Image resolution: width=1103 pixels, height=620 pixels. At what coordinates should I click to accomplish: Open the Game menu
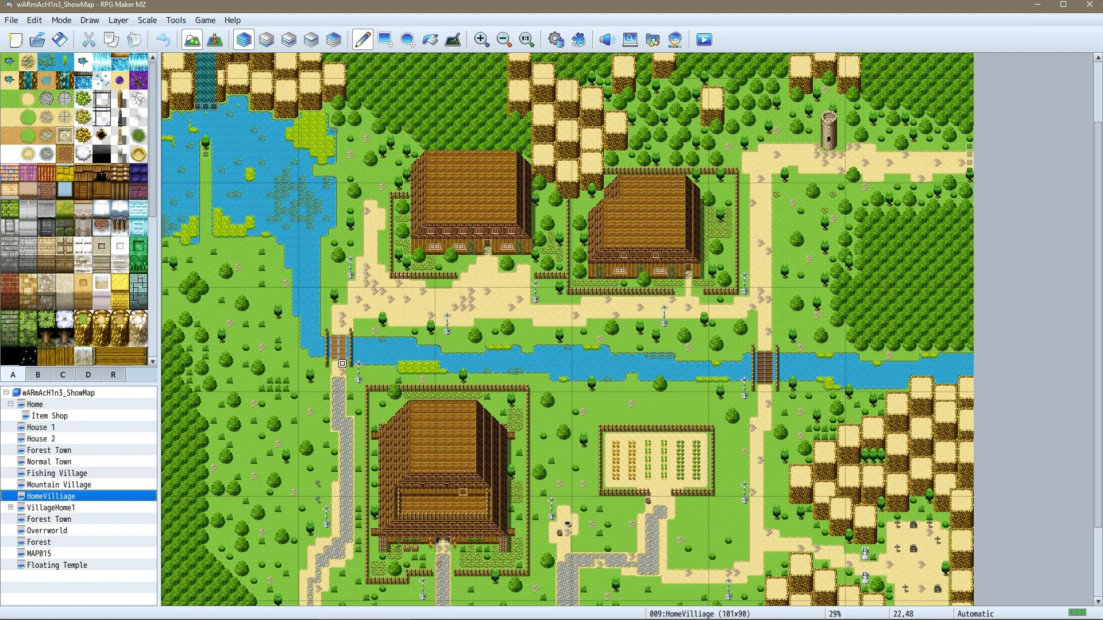click(x=205, y=20)
